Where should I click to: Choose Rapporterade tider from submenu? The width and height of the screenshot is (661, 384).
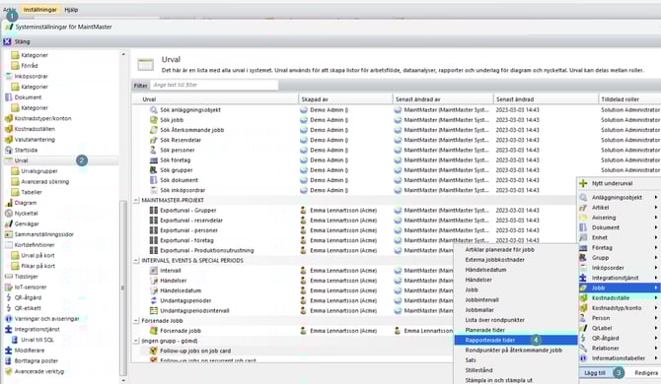tap(516, 340)
